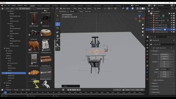176x99 pixels.
Task: Open the Orientation Default dropdown
Action: 73,12
